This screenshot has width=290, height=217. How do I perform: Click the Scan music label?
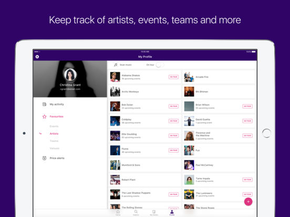(126, 65)
